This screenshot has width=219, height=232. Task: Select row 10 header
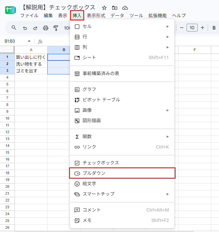(x=7, y=119)
